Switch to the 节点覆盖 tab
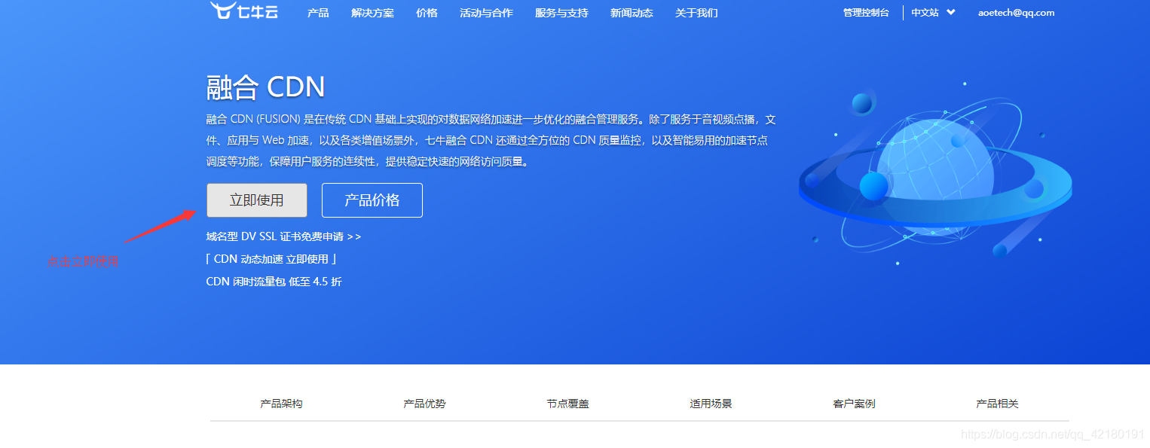Screen dimensions: 1150x448 click(567, 404)
